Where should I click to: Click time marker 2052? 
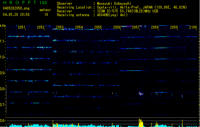coord(41,27)
